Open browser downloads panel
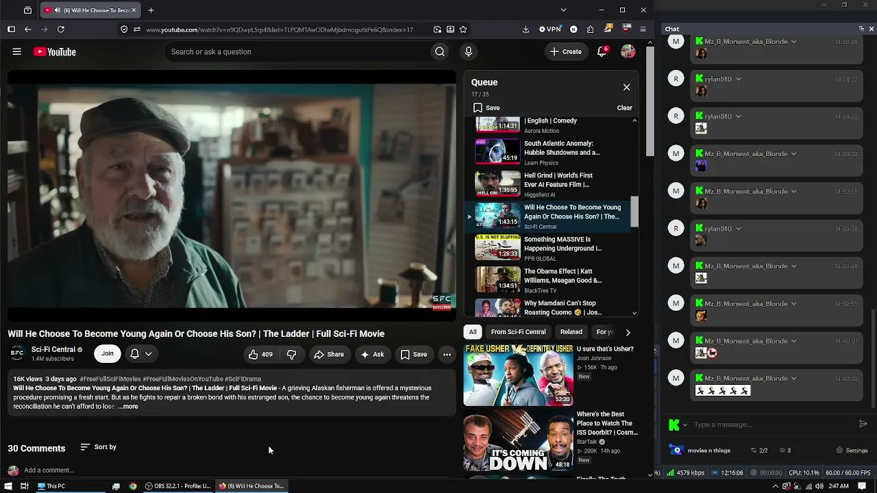Image resolution: width=877 pixels, height=493 pixels. 526,29
